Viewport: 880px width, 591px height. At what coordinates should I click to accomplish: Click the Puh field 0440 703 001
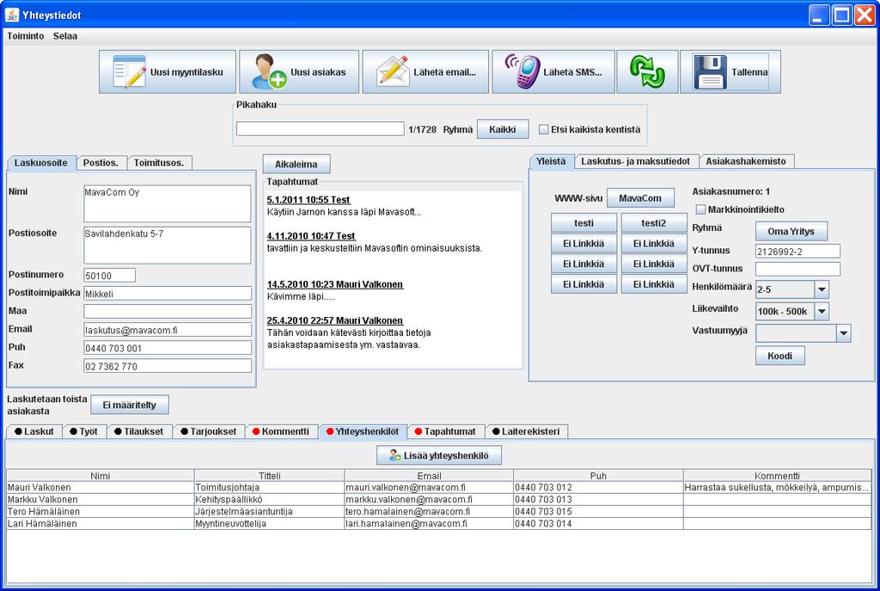pyautogui.click(x=168, y=348)
